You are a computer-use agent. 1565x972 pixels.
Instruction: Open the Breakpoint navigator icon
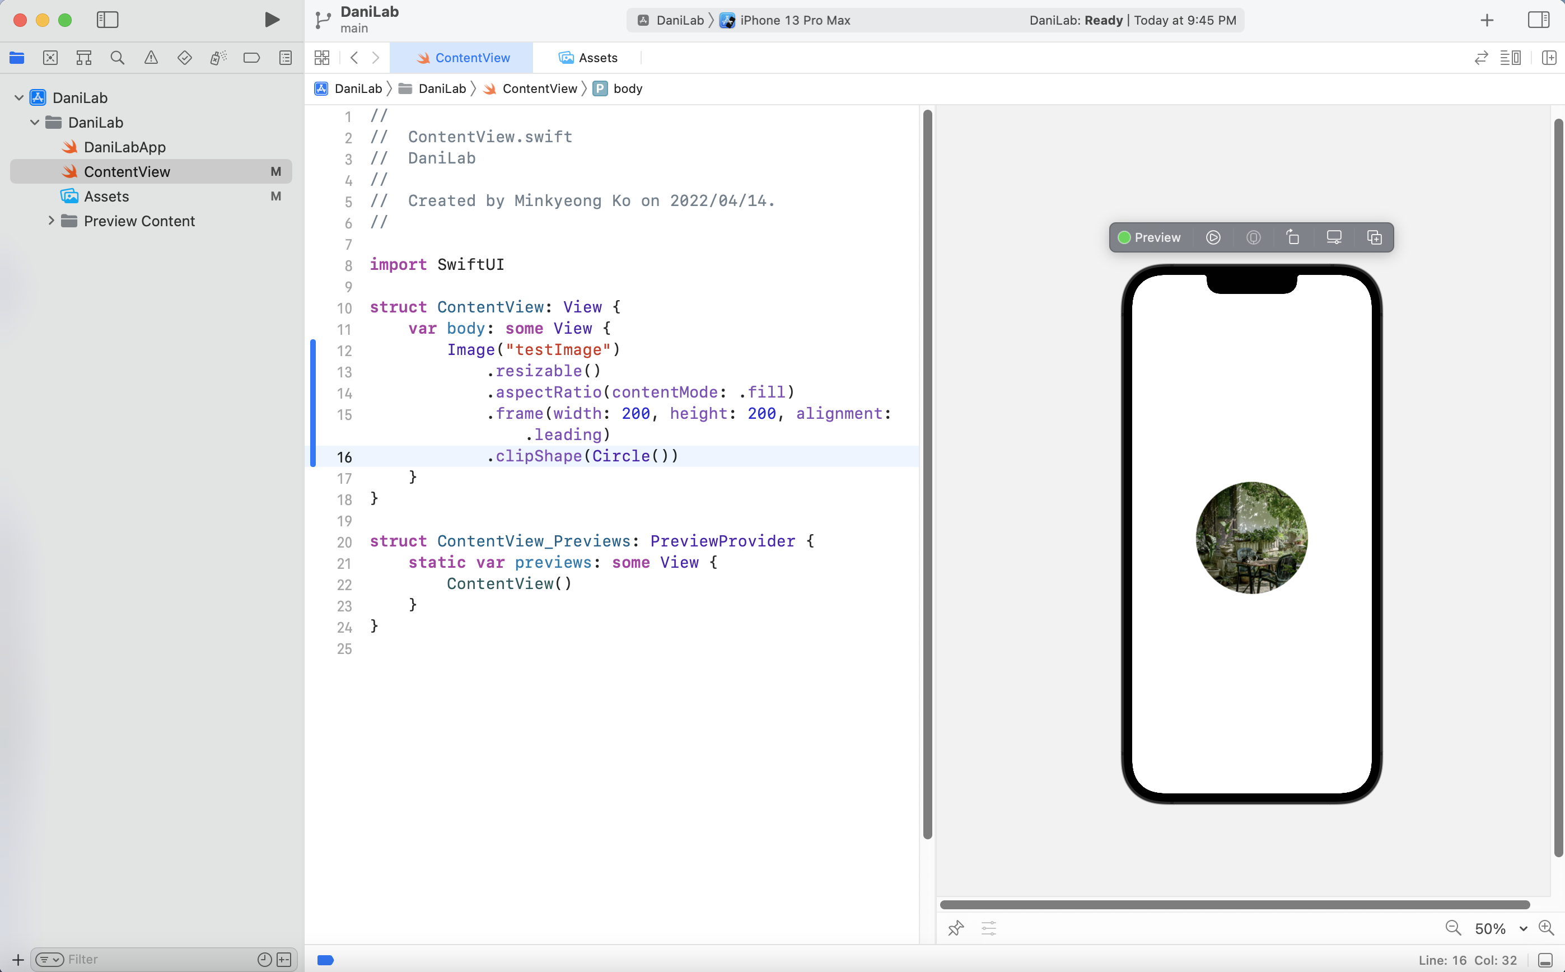click(251, 58)
